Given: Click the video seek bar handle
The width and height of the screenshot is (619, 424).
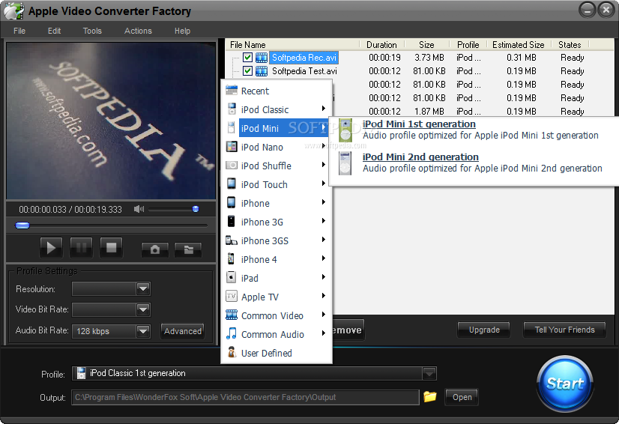Looking at the screenshot, I should [x=22, y=225].
